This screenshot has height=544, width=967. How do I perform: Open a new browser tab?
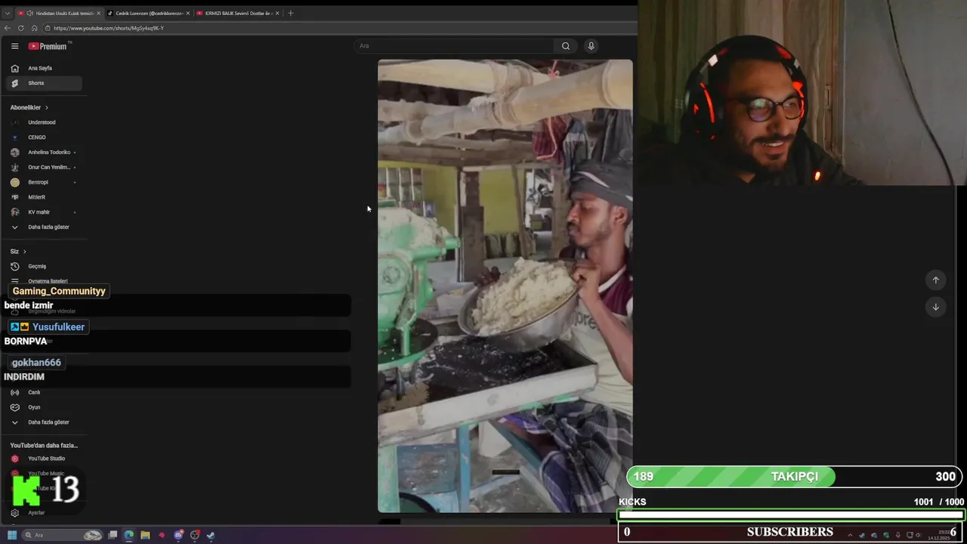(291, 13)
